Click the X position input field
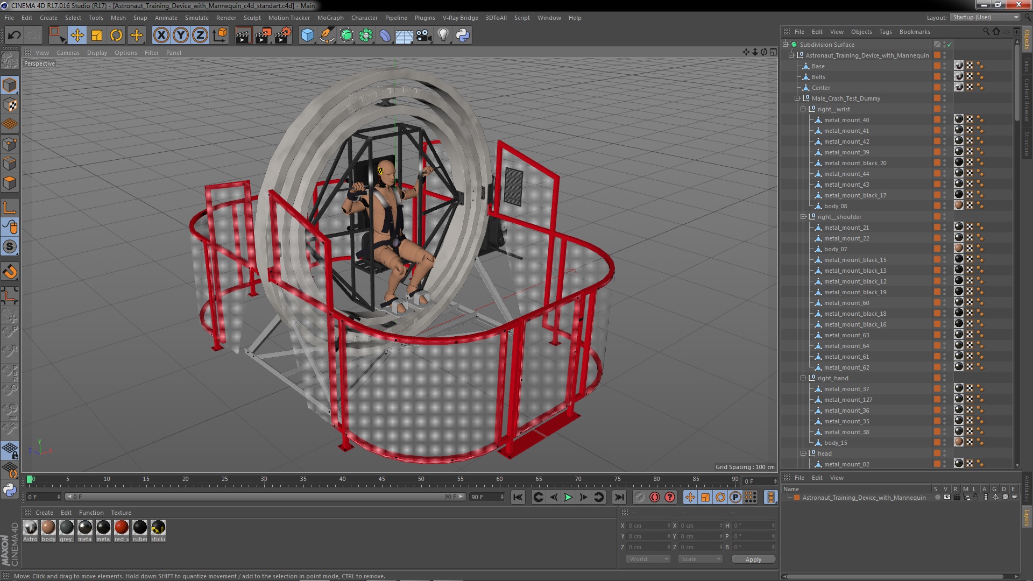This screenshot has height=581, width=1033. 647,526
